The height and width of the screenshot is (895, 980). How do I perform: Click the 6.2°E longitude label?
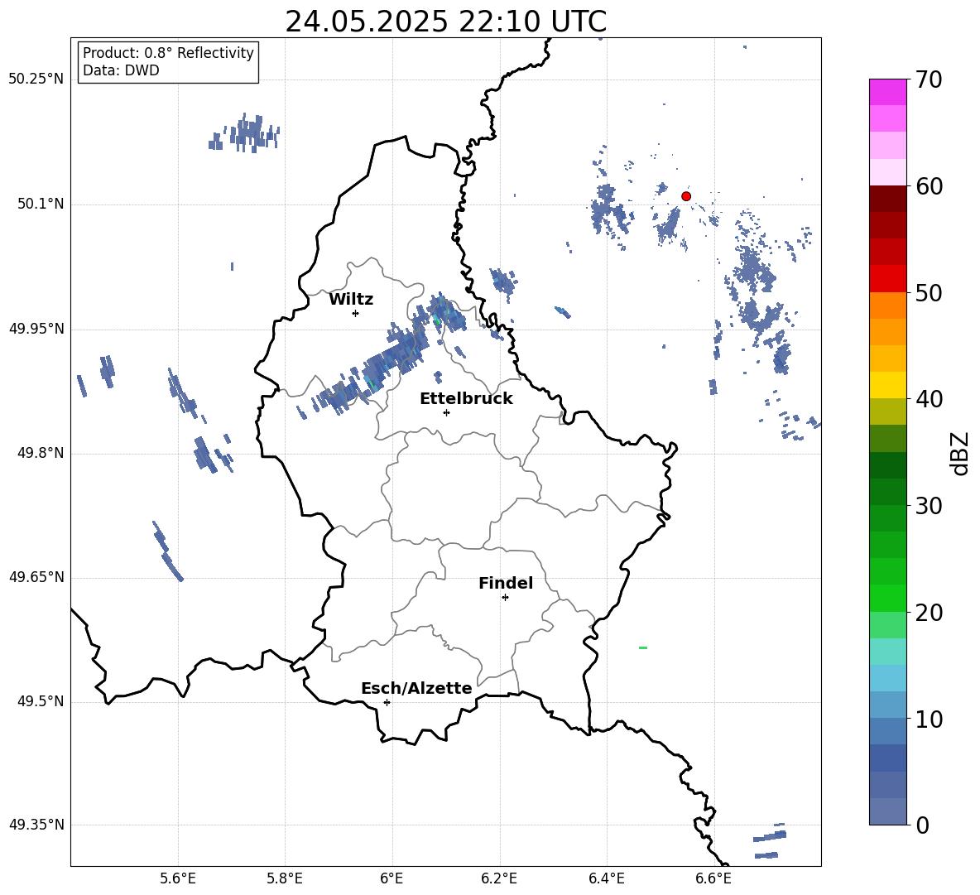pos(499,878)
